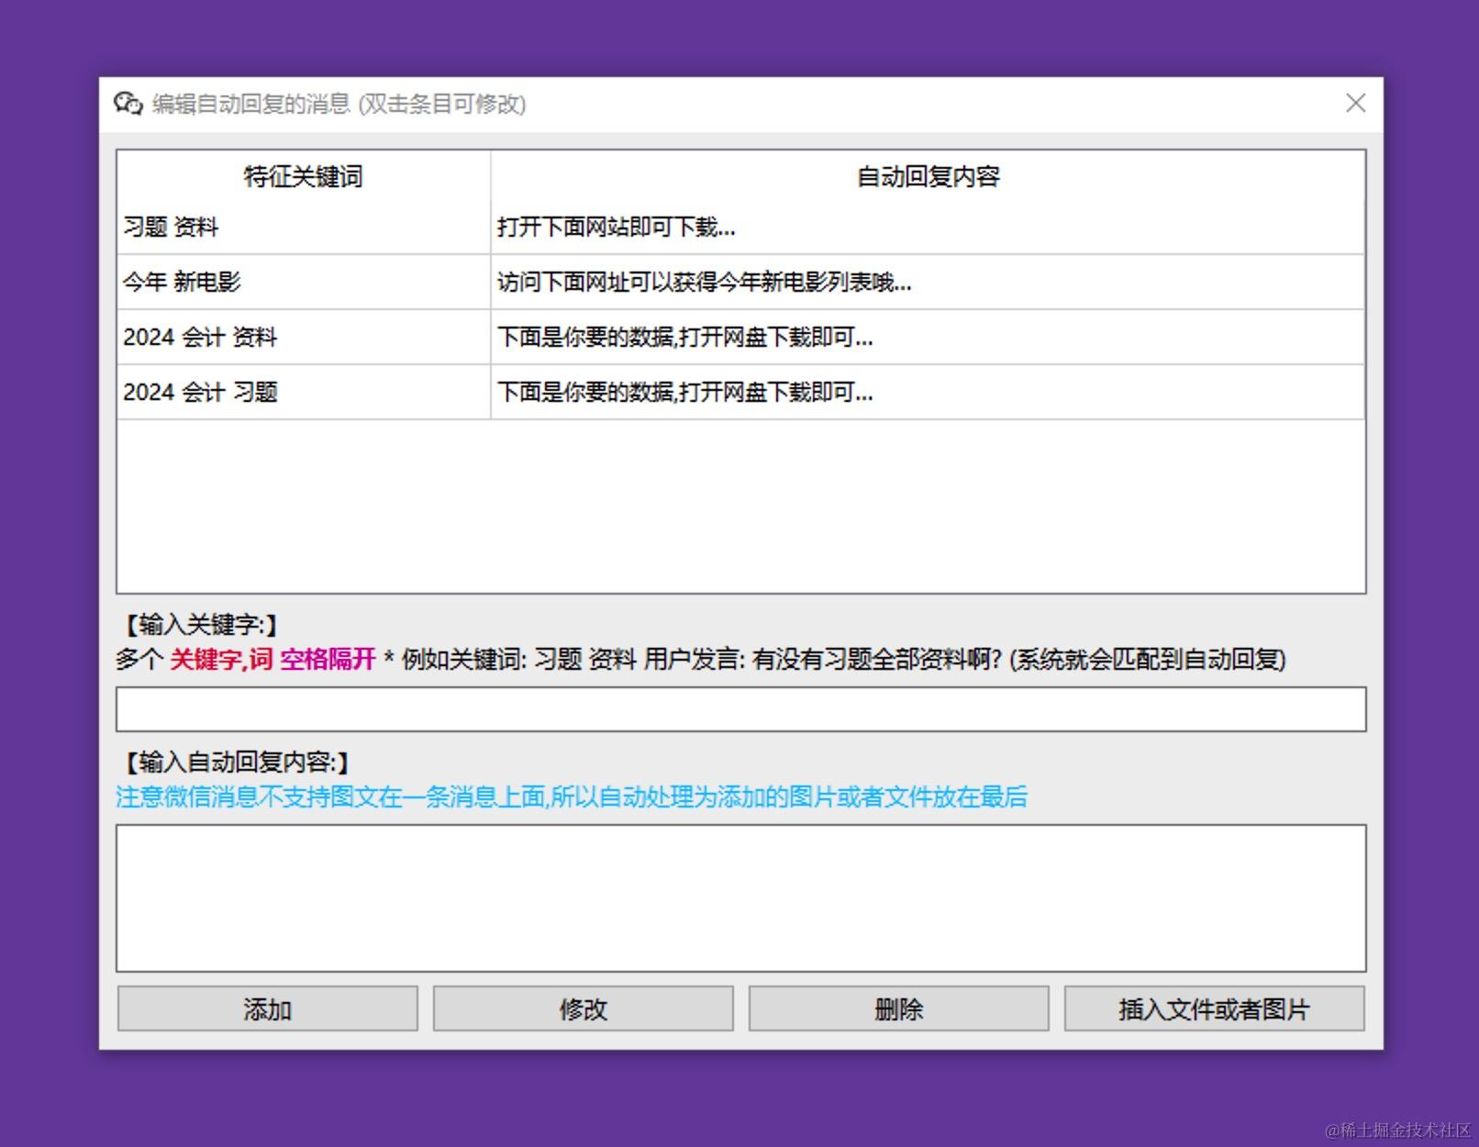Click 插入文件或者图片 to attach a file
The width and height of the screenshot is (1479, 1147).
point(1214,1008)
